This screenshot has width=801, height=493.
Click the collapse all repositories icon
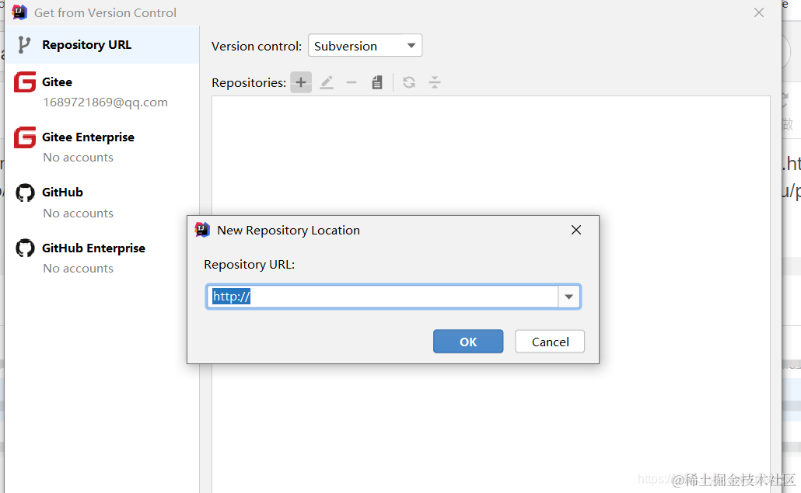pos(435,82)
